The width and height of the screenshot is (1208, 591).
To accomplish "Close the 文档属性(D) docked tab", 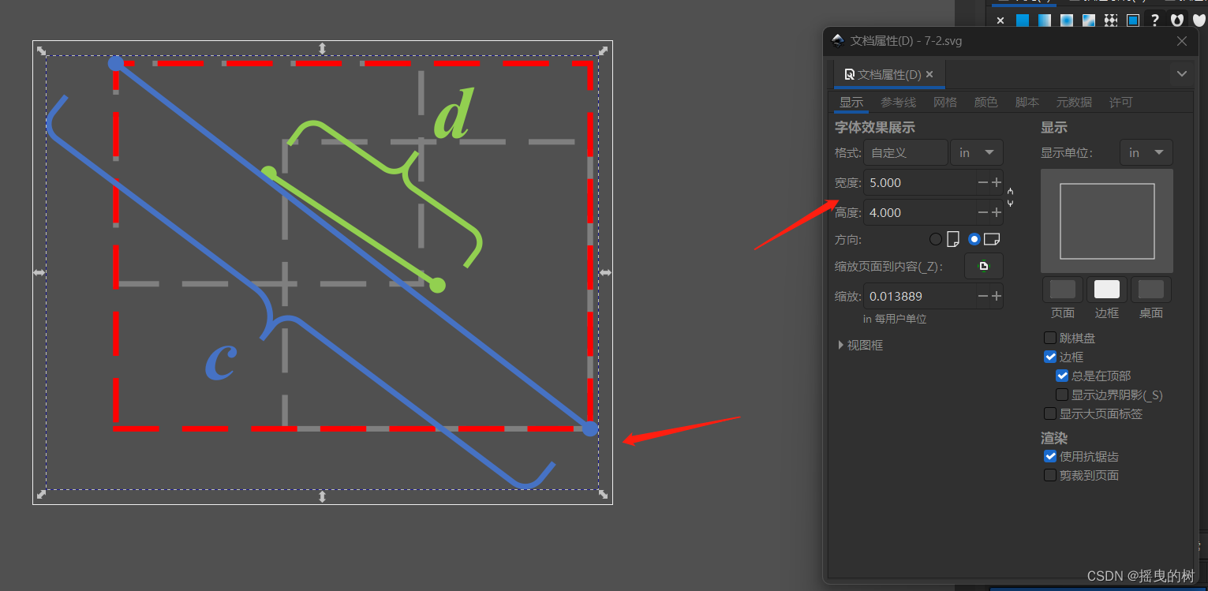I will pyautogui.click(x=929, y=74).
